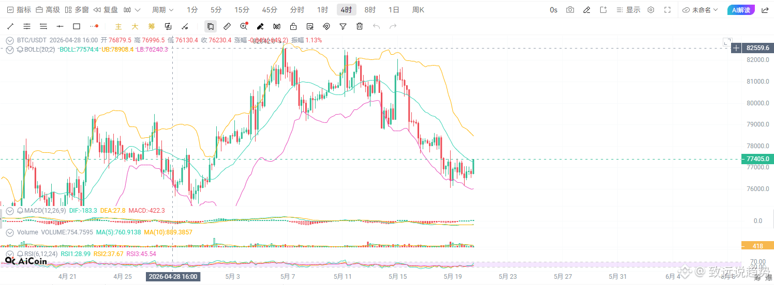Image resolution: width=774 pixels, height=285 pixels.
Task: Click the 筹 chip distribution button
Action: pos(152,26)
